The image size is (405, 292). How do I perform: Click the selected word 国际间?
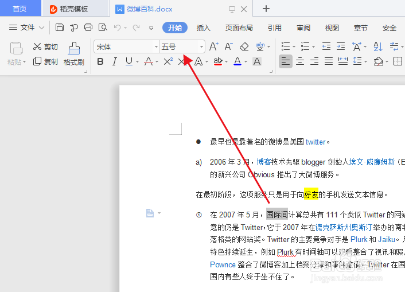277,215
